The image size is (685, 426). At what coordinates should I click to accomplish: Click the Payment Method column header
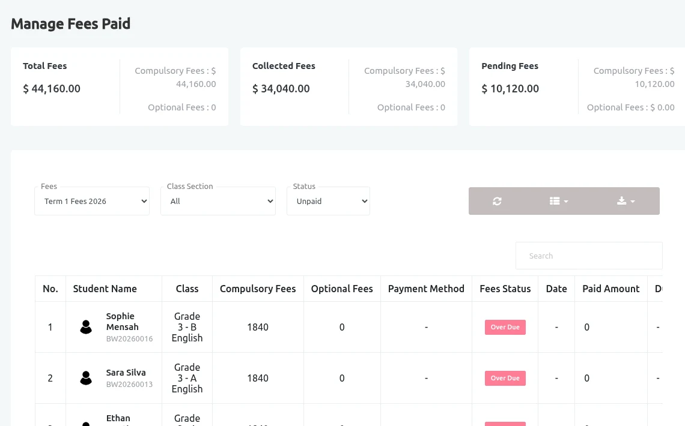(x=426, y=289)
